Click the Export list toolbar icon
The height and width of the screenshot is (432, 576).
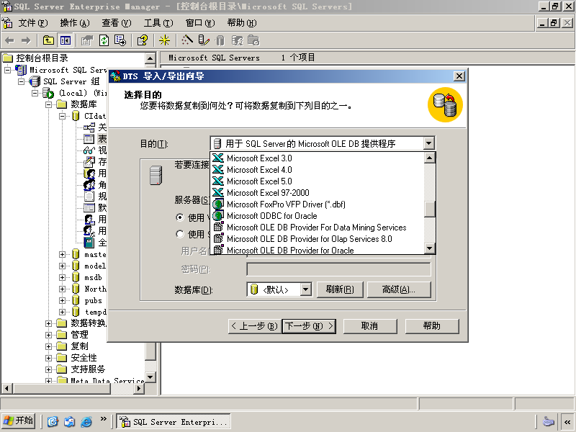(120, 40)
